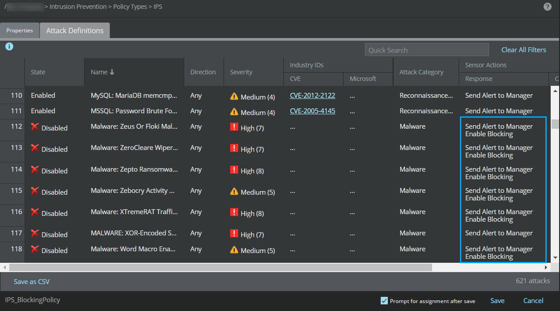560x311 pixels.
Task: Select MSSQL: Password Brute Force attack name
Action: coord(134,111)
